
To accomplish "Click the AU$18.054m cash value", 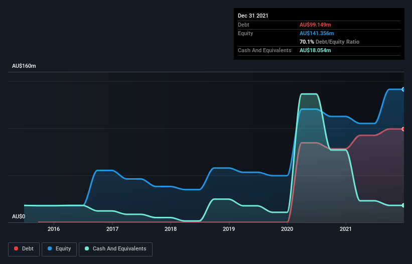I will click(315, 50).
